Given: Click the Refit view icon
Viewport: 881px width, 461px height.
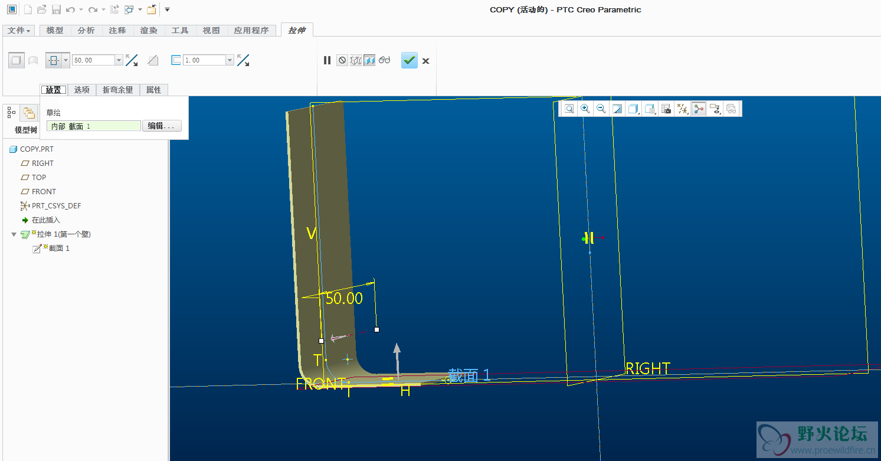Looking at the screenshot, I should [x=569, y=109].
